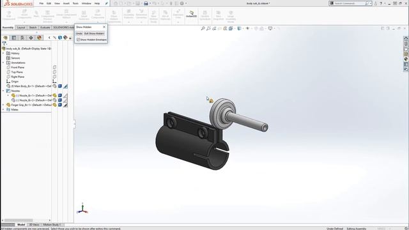
Task: Toggle visibility of Finger Grip component
Action: coord(54,105)
